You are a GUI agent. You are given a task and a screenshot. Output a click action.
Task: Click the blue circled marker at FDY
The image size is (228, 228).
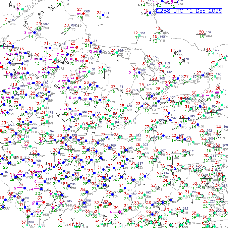[x=110, y=148]
